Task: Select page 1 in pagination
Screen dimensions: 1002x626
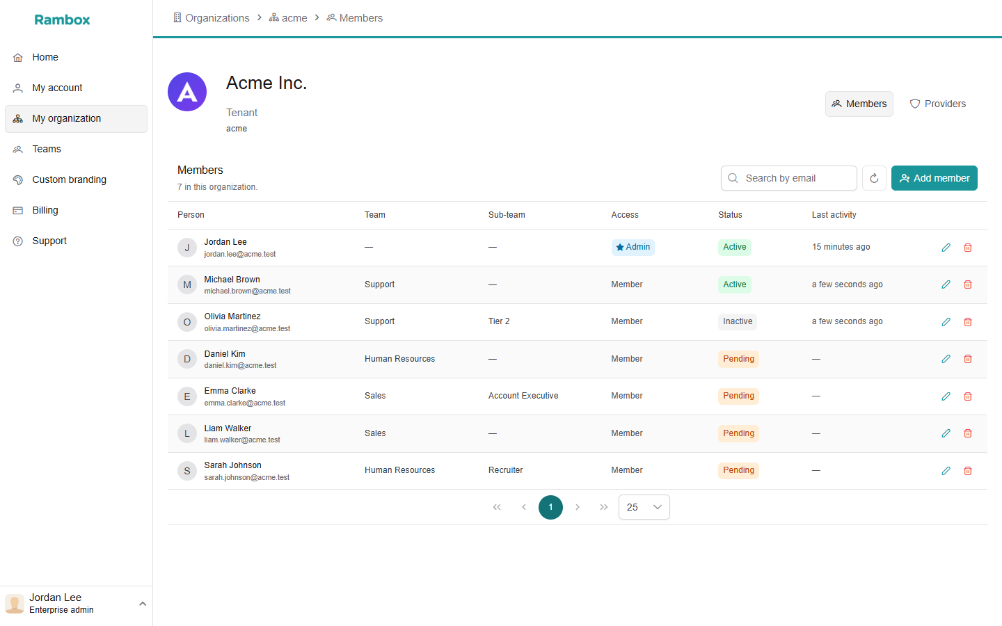Action: point(550,507)
